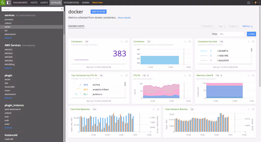
Task: Click alert bell on Total Disk Bytes/sec
Action: [153, 109]
